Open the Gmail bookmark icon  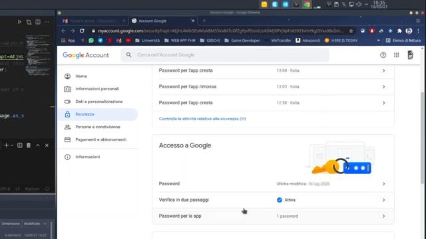pos(119,40)
